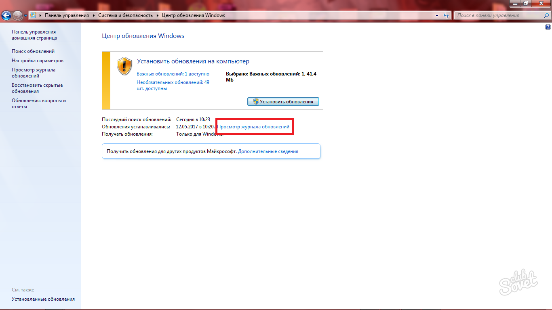The height and width of the screenshot is (310, 552).
Task: Open the Необязательных обновлений: 49 link
Action: coord(173,85)
